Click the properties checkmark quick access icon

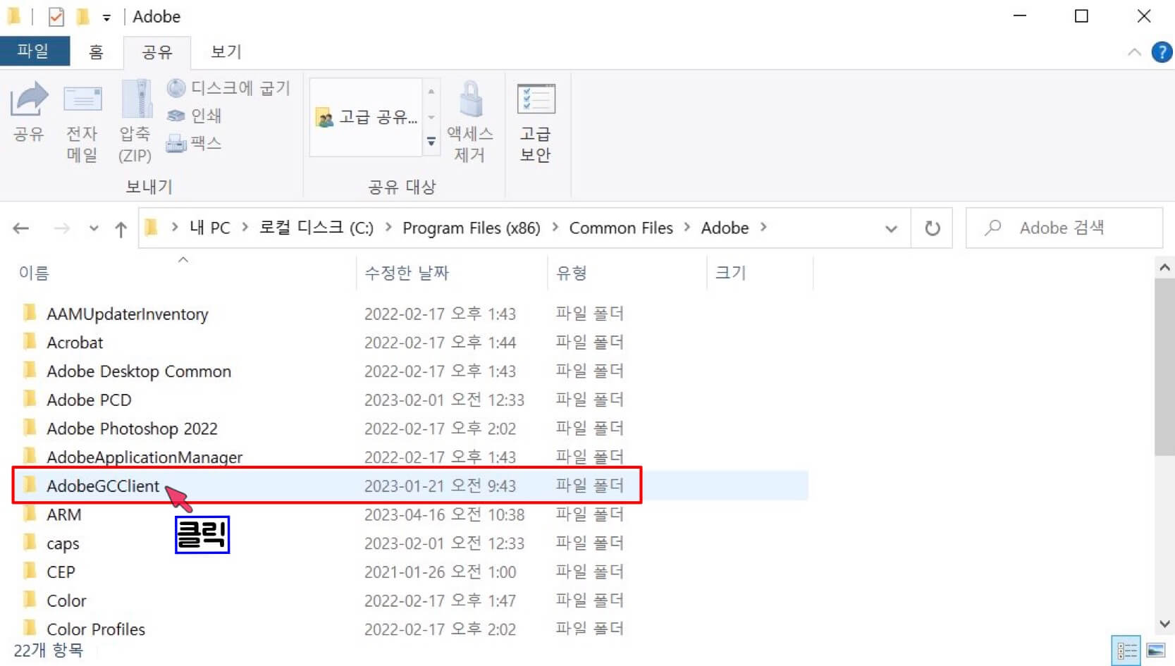point(56,16)
